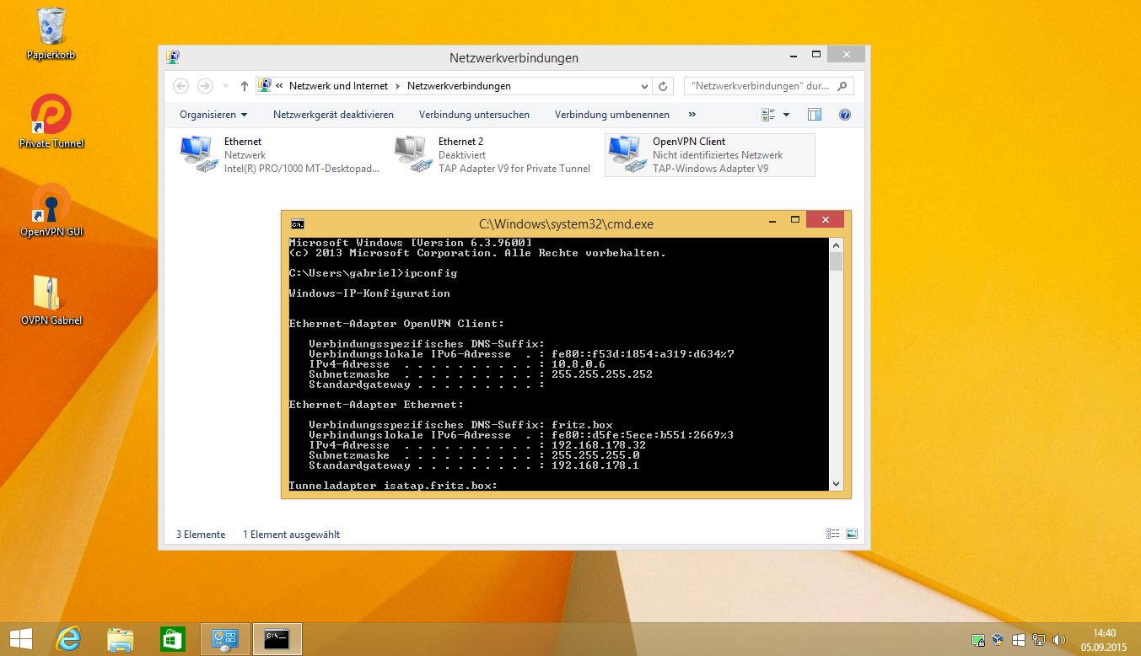
Task: Open the Papierkorb desktop icon
Action: click(51, 34)
